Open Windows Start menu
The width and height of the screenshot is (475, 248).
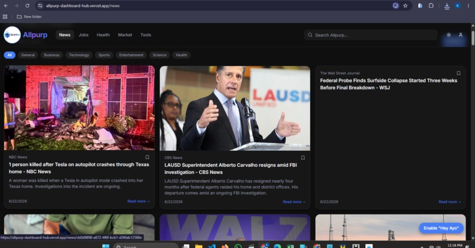point(105,246)
